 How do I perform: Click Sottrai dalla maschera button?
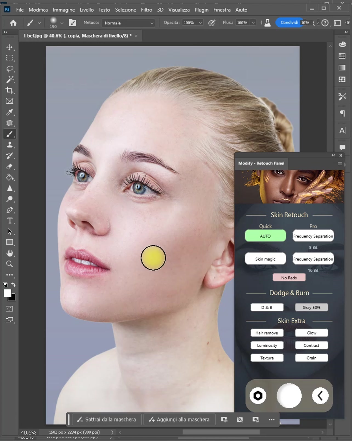[x=107, y=419]
